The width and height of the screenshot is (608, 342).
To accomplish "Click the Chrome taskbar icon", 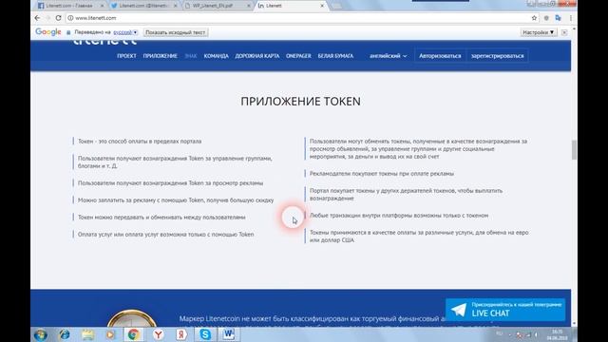I will pos(133,334).
